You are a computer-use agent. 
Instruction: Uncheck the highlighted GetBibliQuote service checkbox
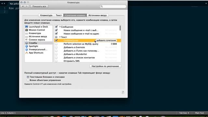point(56,40)
